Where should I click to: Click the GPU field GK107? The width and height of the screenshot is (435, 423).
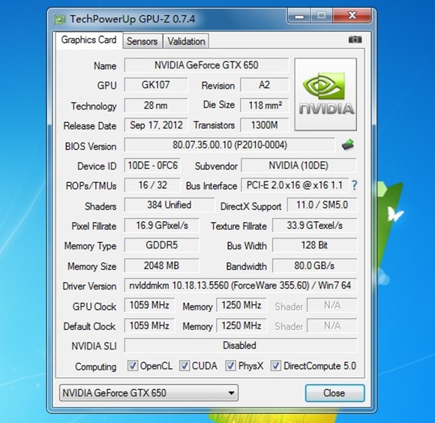[x=156, y=85]
